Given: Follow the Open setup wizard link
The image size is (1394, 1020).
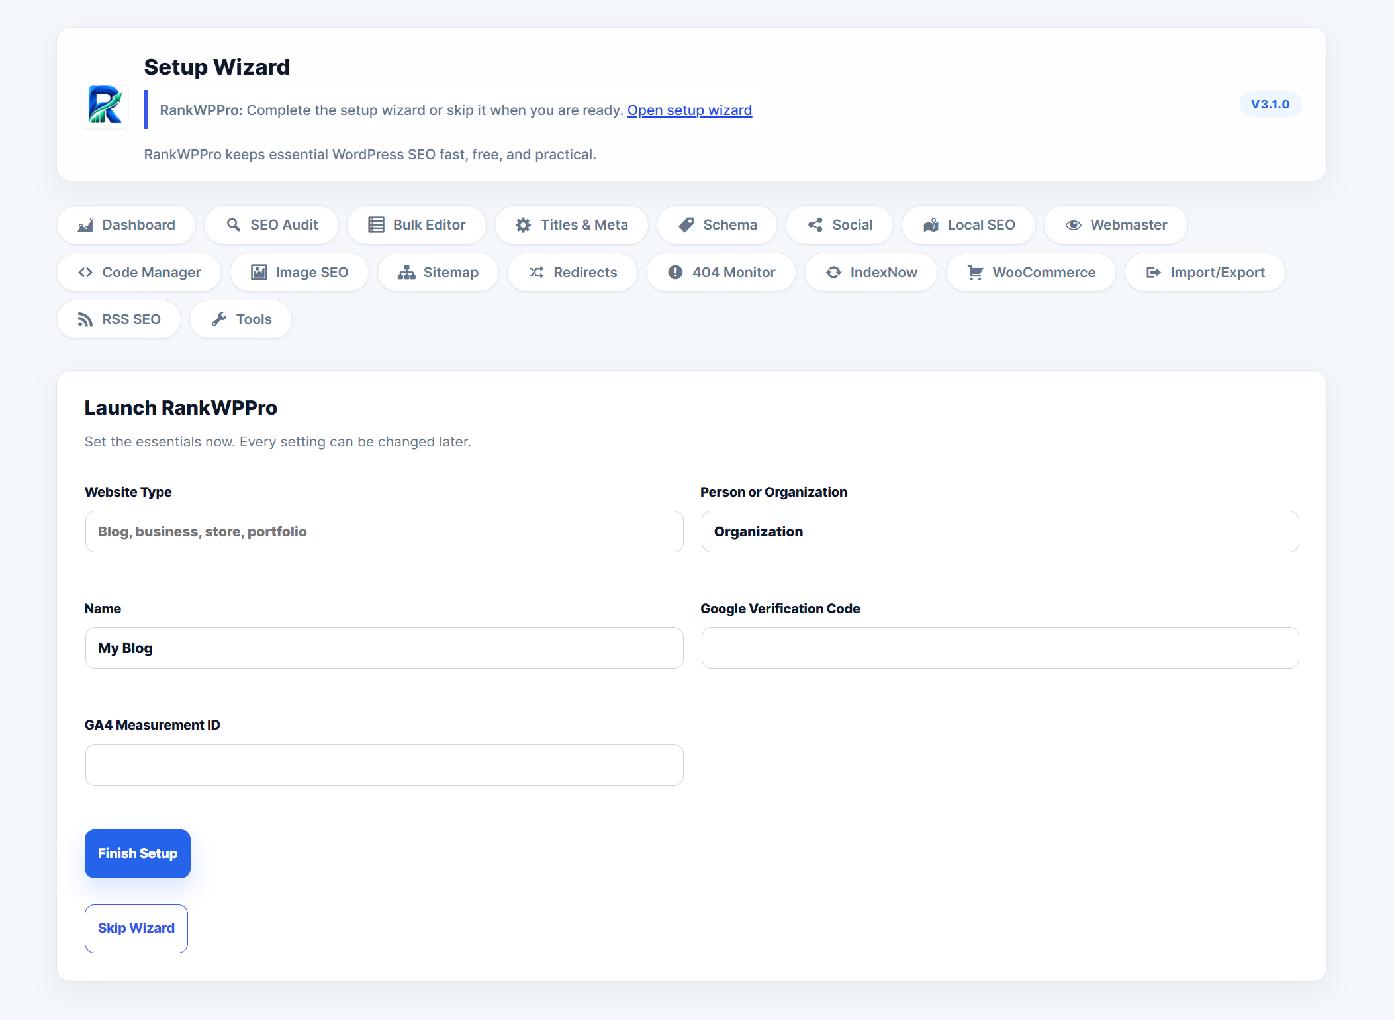Looking at the screenshot, I should pyautogui.click(x=690, y=110).
